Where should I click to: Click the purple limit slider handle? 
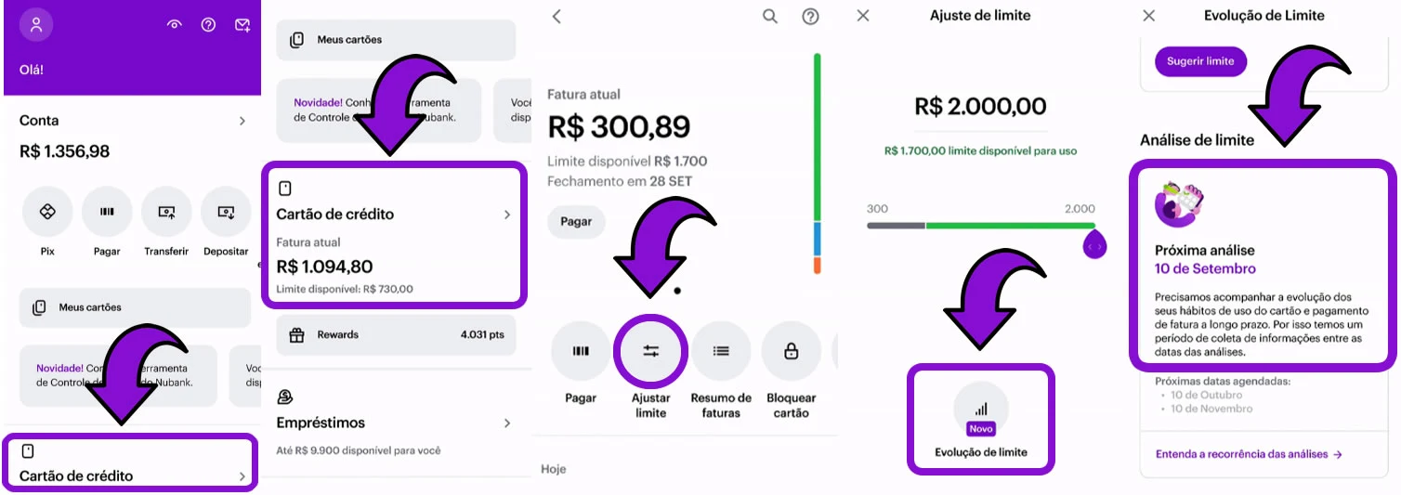1095,245
